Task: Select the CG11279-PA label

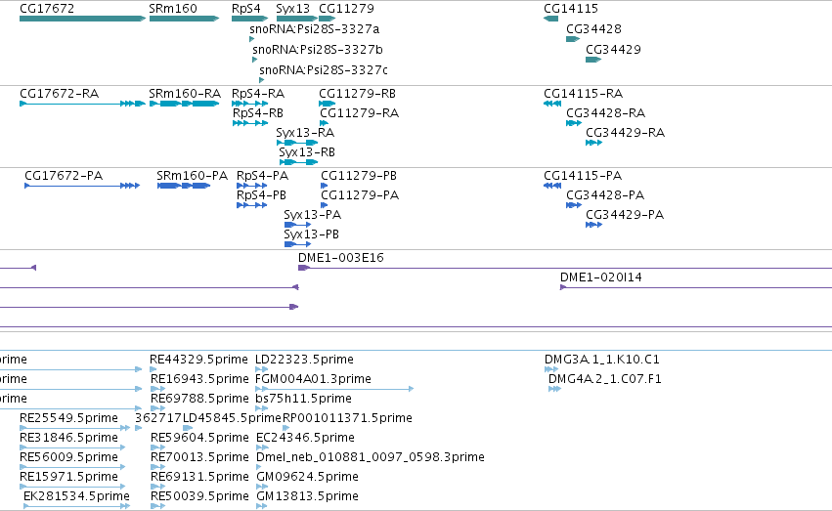Action: 360,195
